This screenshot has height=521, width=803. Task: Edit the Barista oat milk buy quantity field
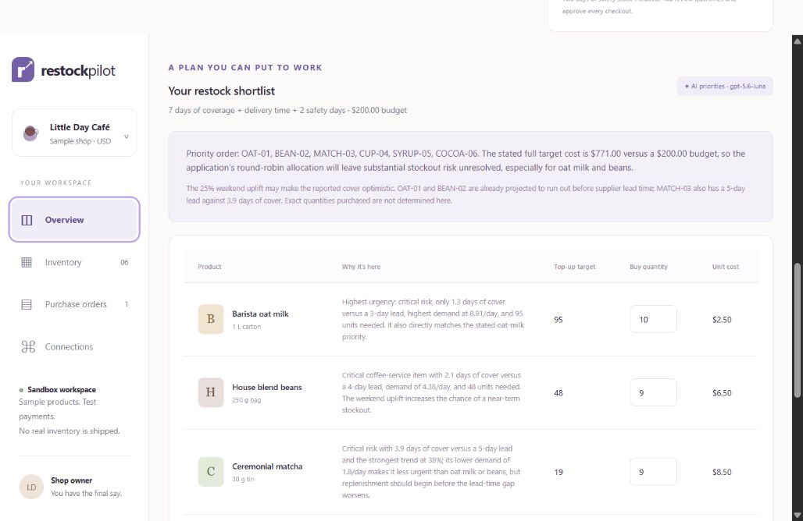pyautogui.click(x=653, y=320)
